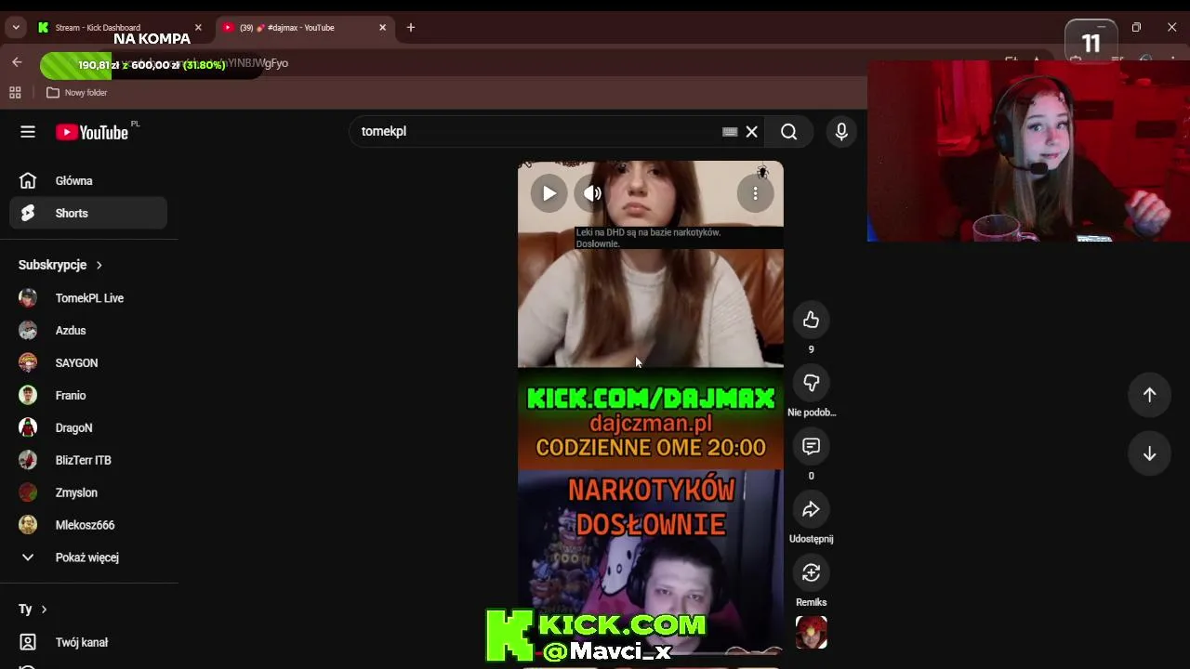Open TomekPL Live subscription
1190x669 pixels.
coord(88,298)
